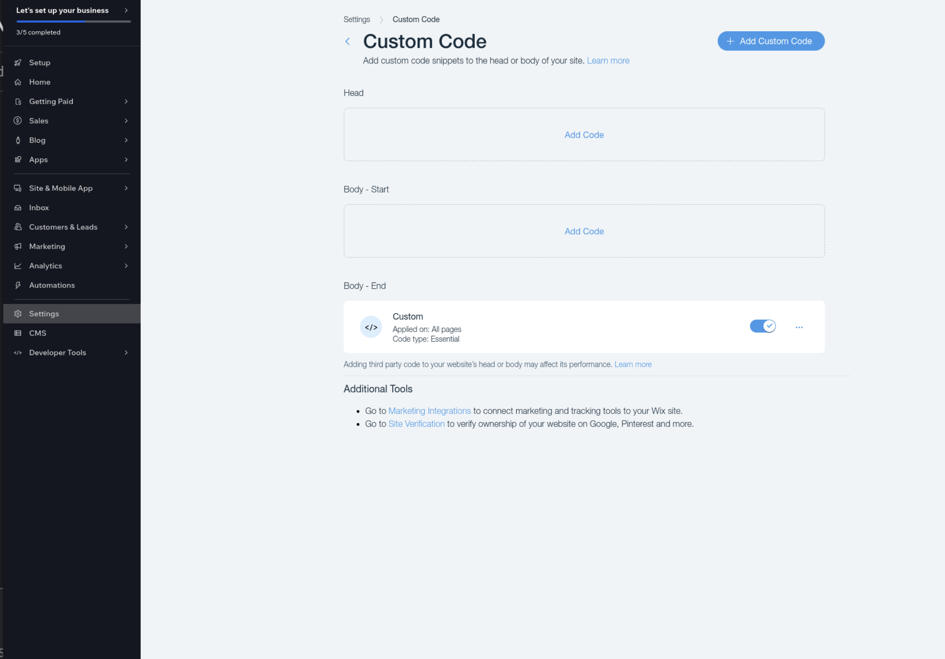This screenshot has width=945, height=659.
Task: Open the Marketing Integrations link
Action: pos(429,411)
